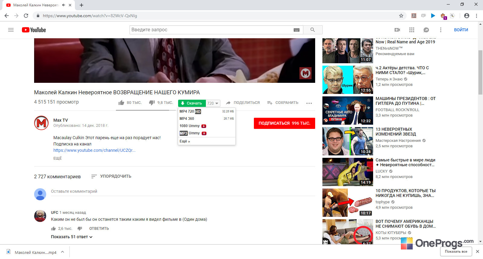483x259 pixels.
Task: Open 10 ПРОДУКТОВ, КОТОРЫЕ ТЫ video title
Action: coord(405,193)
